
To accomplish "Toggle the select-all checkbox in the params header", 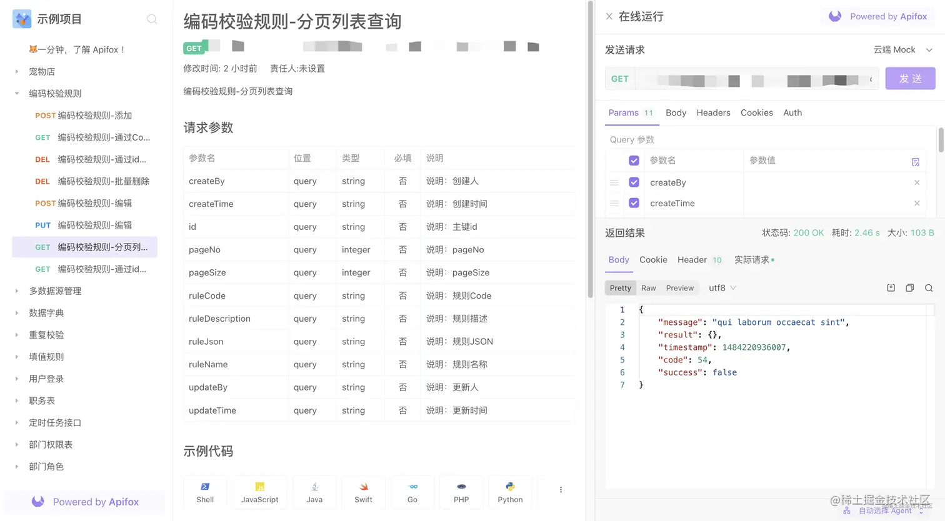I will click(634, 161).
